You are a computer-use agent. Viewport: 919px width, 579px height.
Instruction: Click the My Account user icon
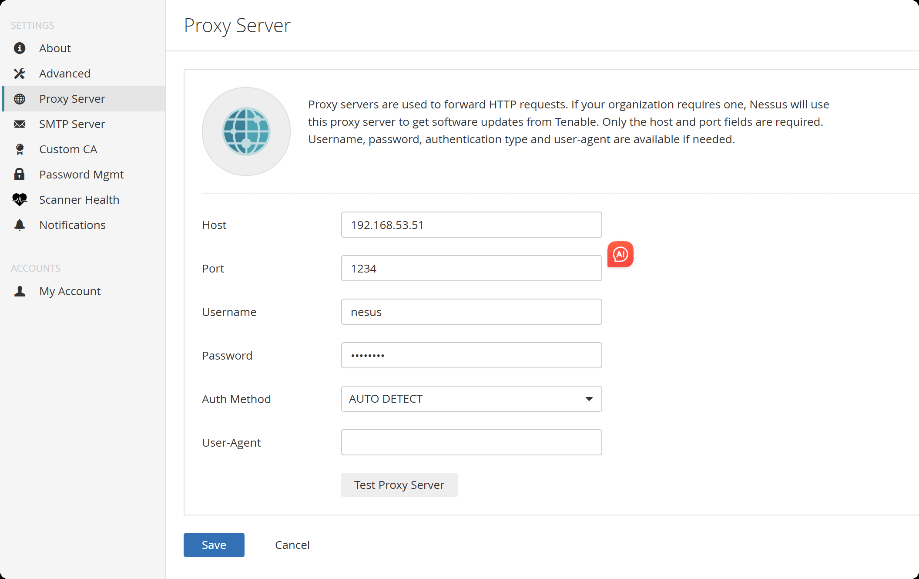20,291
